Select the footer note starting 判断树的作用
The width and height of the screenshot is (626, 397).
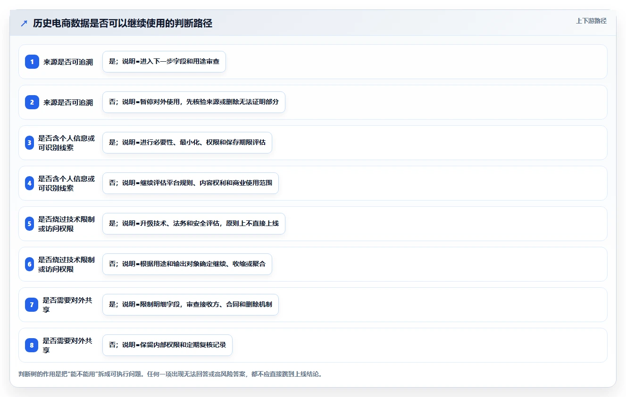click(x=170, y=374)
